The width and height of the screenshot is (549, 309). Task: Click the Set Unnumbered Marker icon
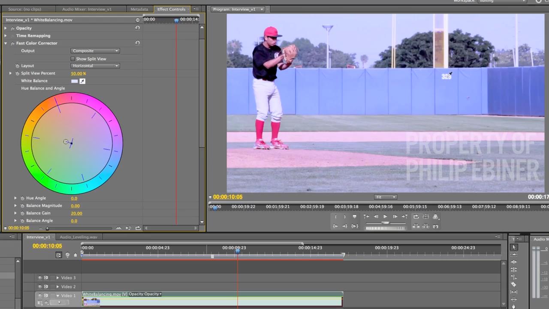(354, 217)
